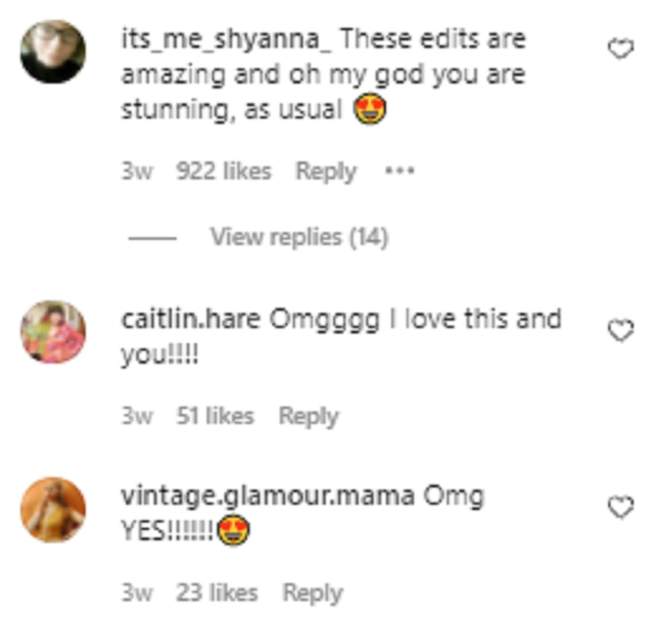Reply to the its_me_shyanna_ comment
646x621 pixels.
pos(326,172)
